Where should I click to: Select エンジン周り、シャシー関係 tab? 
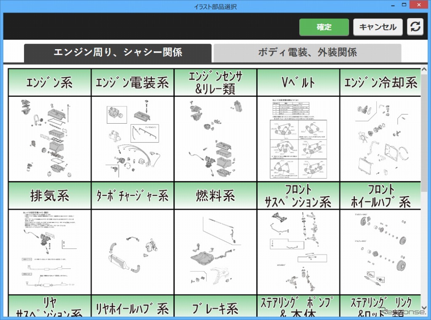(118, 53)
